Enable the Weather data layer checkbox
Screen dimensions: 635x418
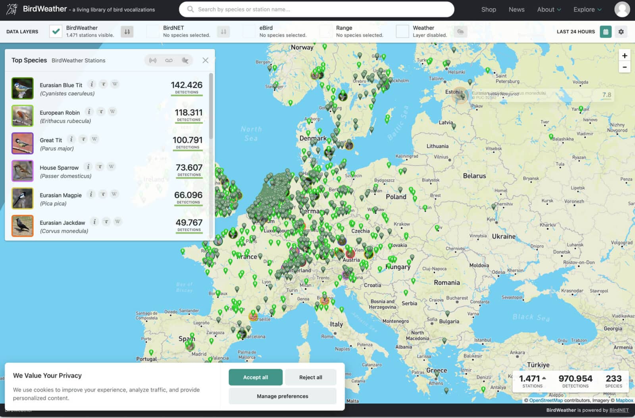click(x=402, y=32)
